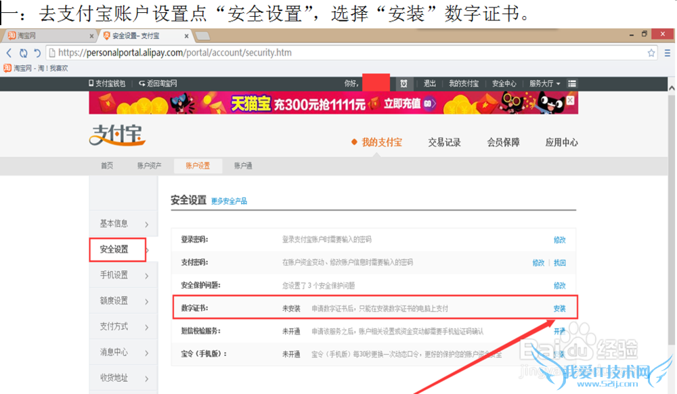Open 账户通 sub-tab
Screen dimensions: 677x394
coord(243,166)
